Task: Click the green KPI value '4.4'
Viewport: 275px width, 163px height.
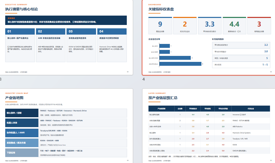Action: coord(234,24)
